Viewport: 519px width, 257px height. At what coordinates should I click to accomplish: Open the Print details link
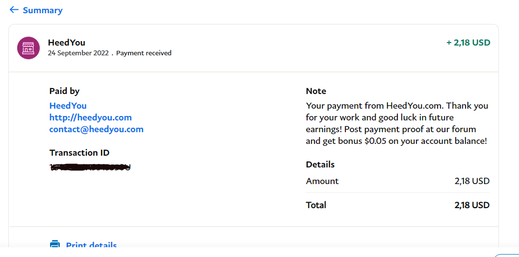coord(91,245)
